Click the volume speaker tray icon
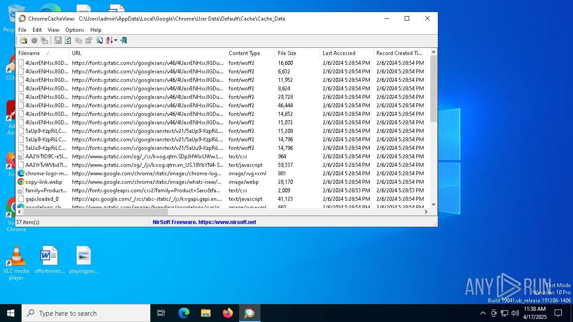573x322 pixels. pos(515,313)
